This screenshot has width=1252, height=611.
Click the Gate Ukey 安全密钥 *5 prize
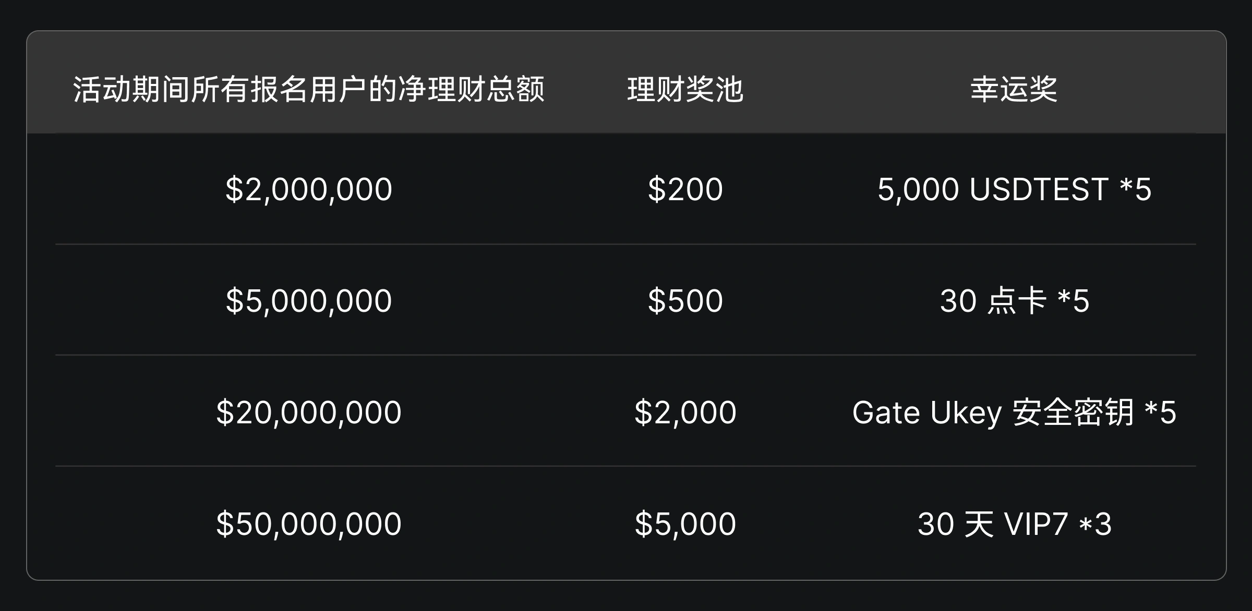[1014, 412]
